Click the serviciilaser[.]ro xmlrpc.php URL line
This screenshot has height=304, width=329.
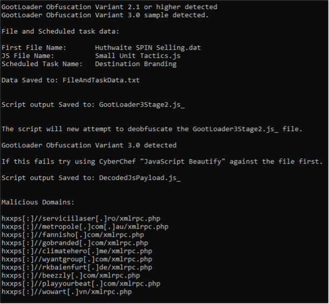click(81, 219)
